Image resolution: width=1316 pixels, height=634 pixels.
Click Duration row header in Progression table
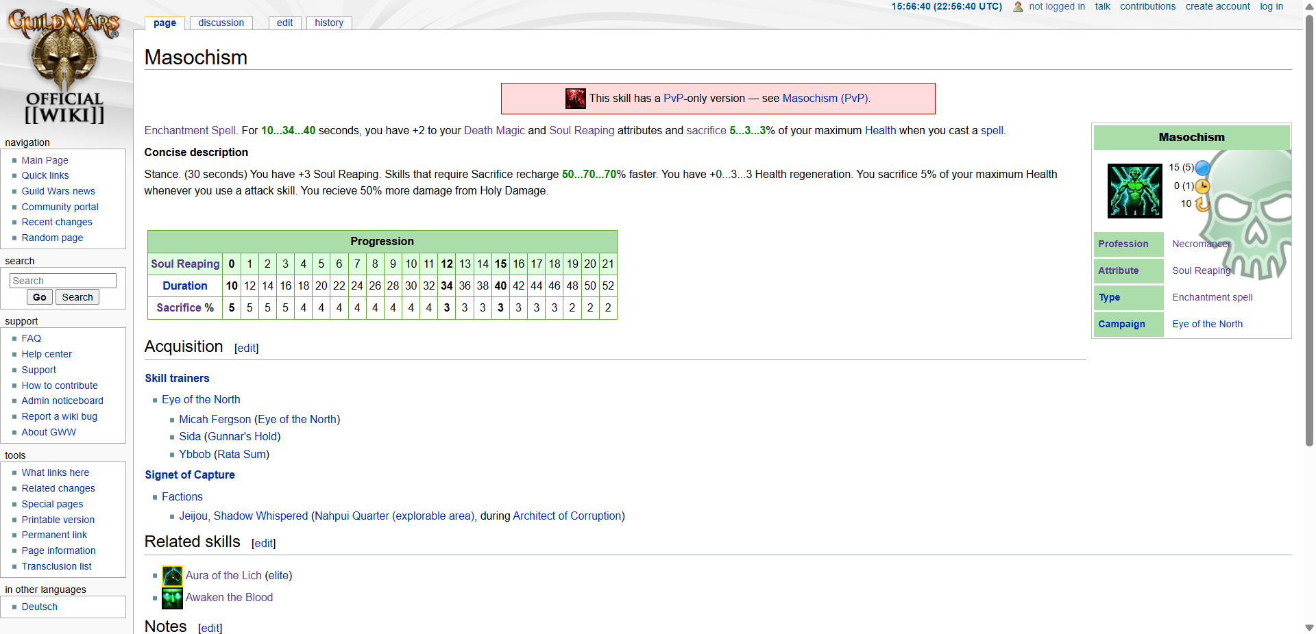(185, 286)
